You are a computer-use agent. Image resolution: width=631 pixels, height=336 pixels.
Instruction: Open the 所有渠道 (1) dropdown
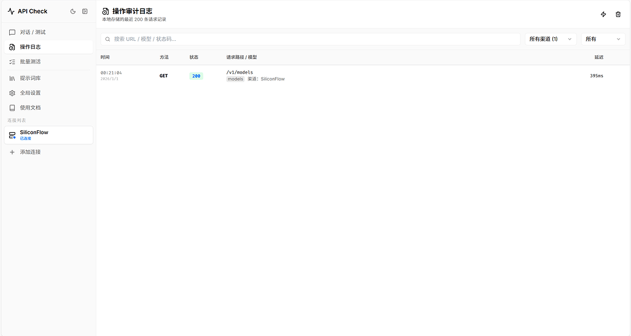coord(551,39)
